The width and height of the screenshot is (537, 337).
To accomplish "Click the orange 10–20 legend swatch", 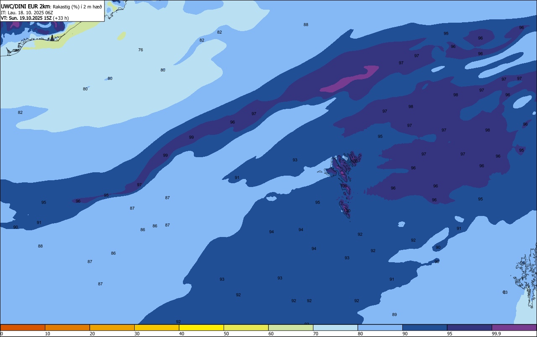I will [x=67, y=327].
